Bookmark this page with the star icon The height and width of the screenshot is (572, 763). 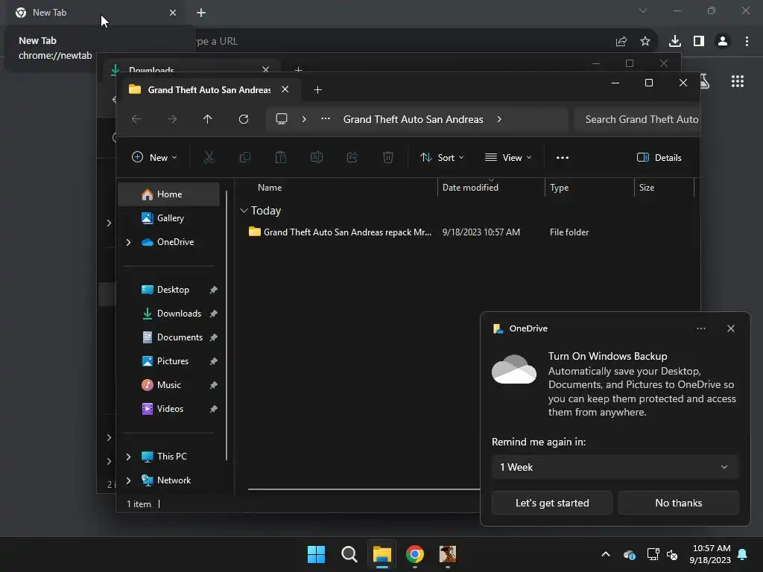[x=645, y=42]
